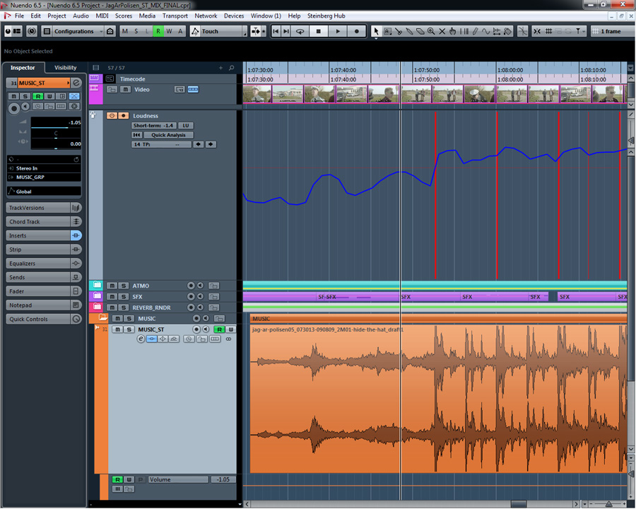Open MUSIC_ST edit channel settings
The image size is (636, 509).
tap(141, 339)
